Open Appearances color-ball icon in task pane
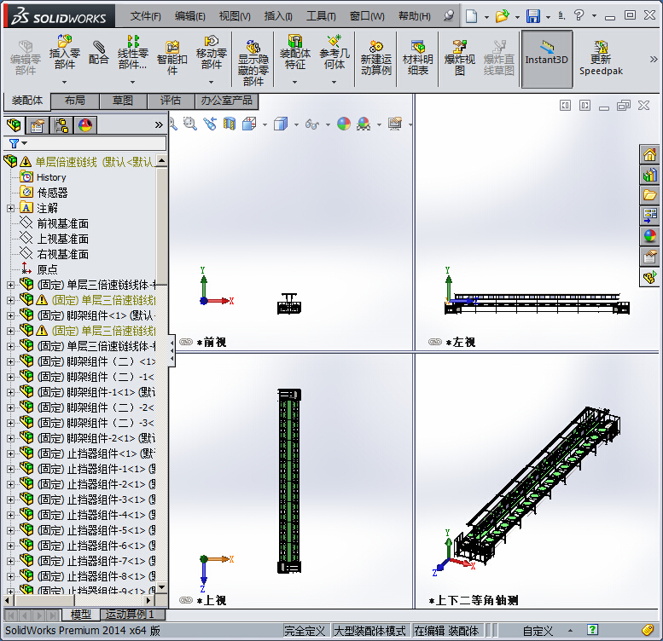Viewport: 663px width, 641px height. pos(649,235)
